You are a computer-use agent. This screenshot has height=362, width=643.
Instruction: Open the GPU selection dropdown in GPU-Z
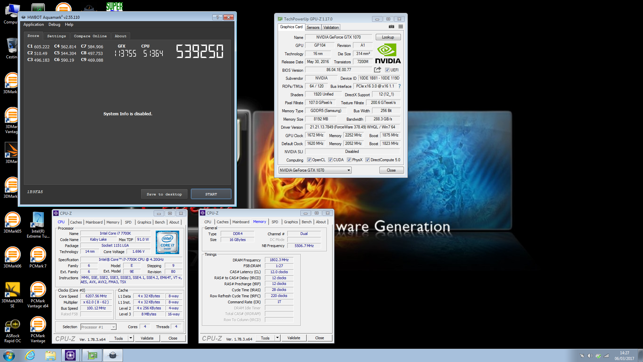315,170
